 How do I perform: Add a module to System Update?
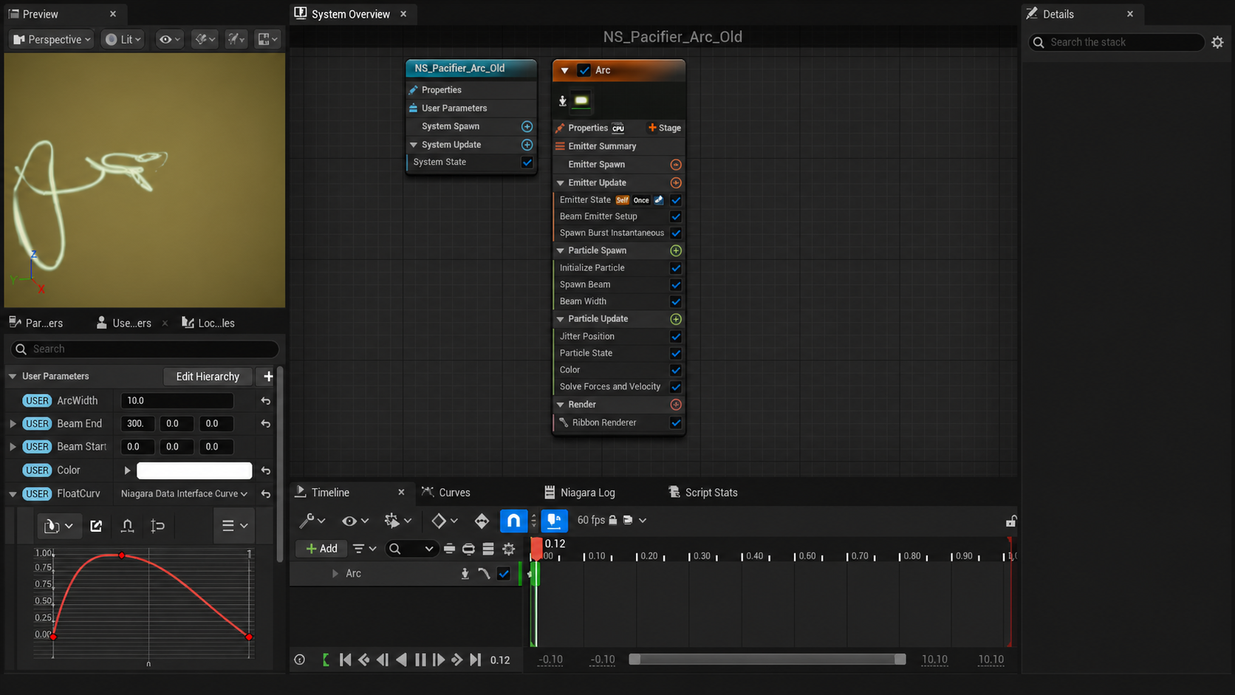click(x=527, y=145)
